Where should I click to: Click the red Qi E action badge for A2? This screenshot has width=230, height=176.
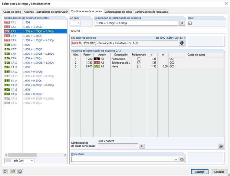97,62
